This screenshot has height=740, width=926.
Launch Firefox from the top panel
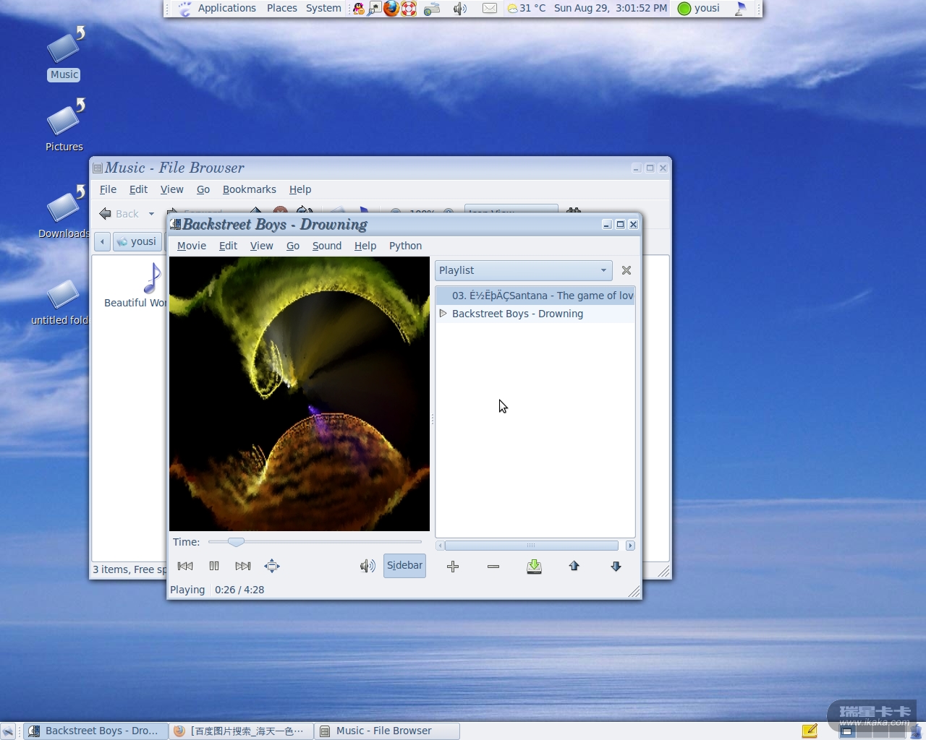point(391,9)
